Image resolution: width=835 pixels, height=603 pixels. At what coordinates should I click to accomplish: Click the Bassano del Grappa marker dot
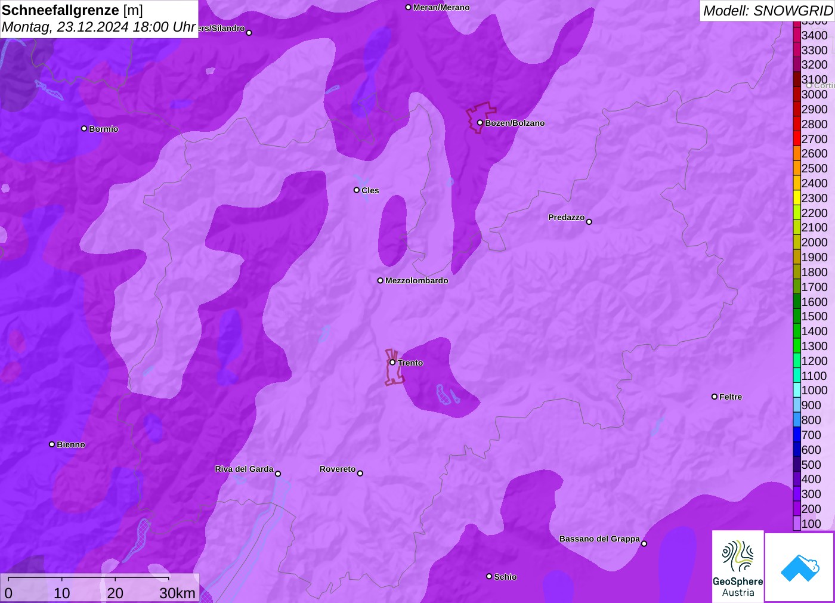644,543
